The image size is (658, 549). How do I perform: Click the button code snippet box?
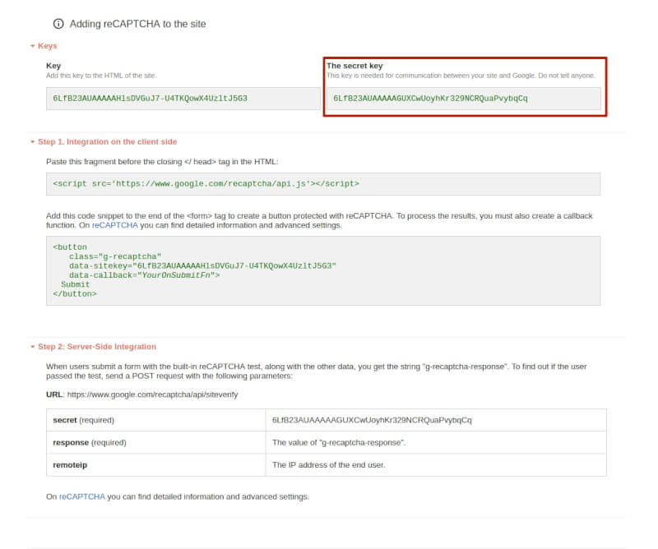tap(323, 270)
